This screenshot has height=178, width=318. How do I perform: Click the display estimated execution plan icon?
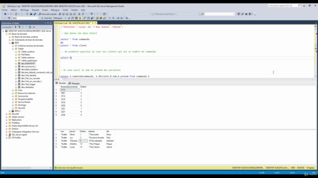point(73,18)
